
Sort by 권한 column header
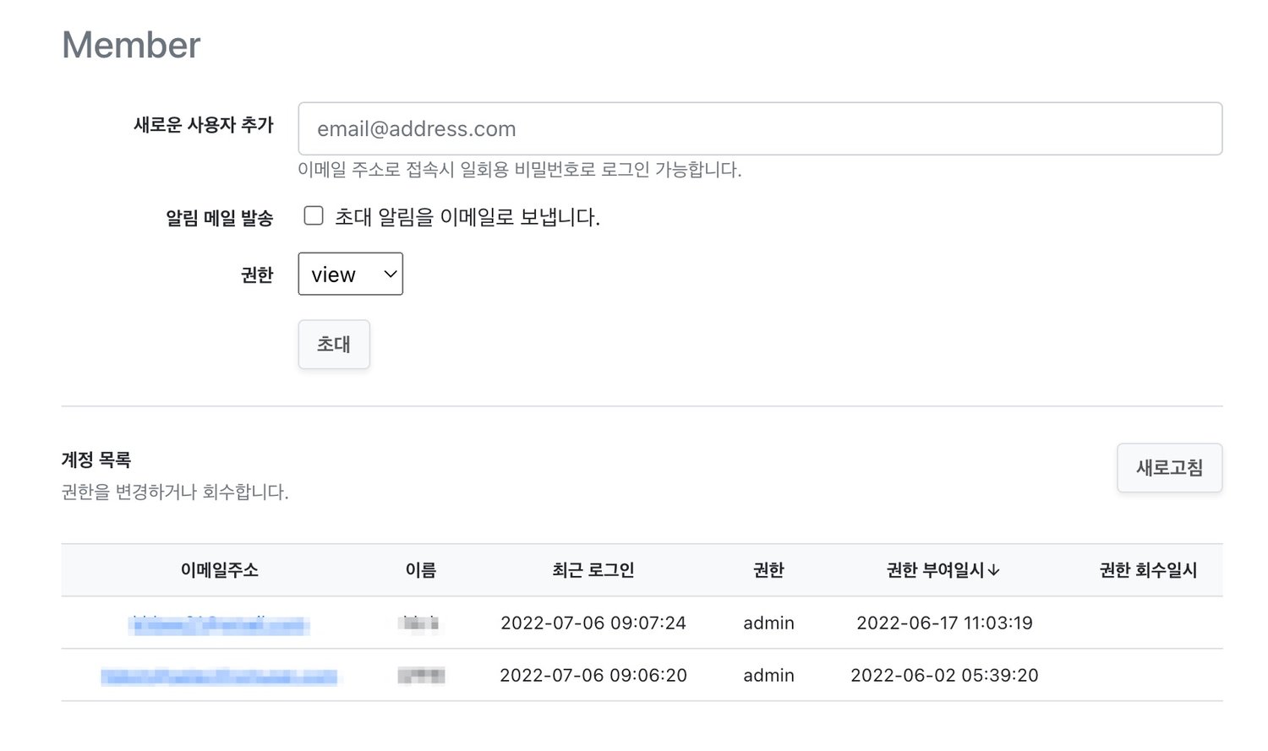(768, 570)
